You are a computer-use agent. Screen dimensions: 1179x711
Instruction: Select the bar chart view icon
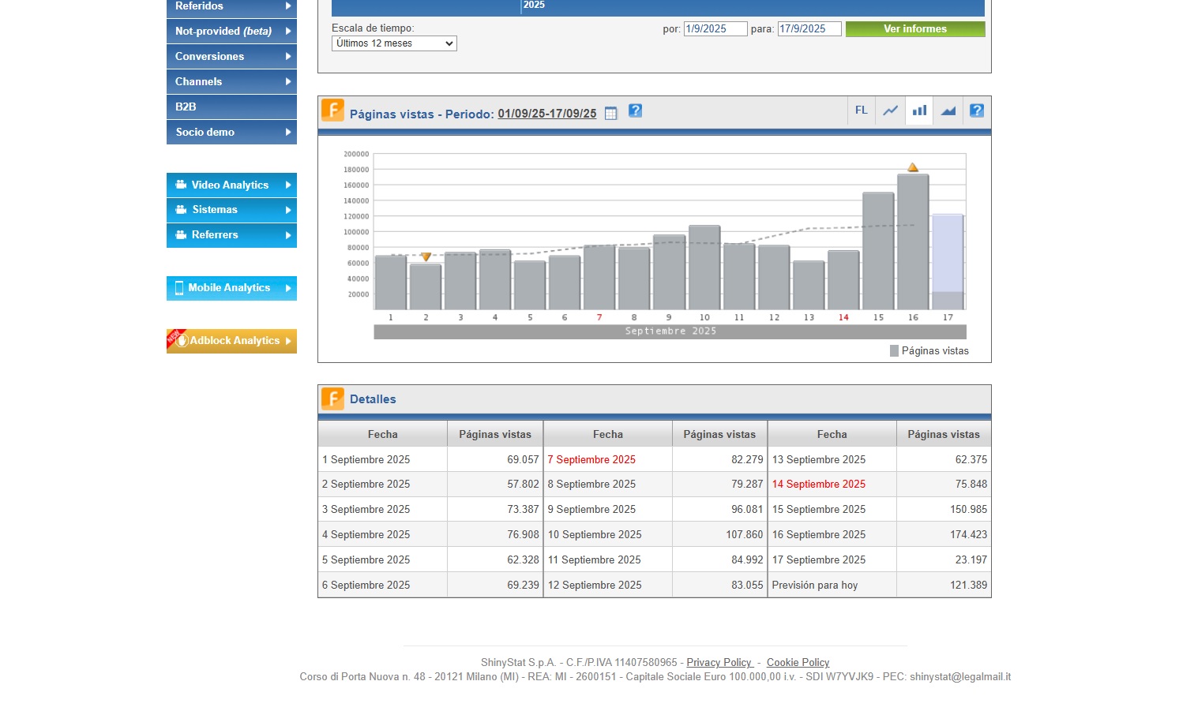point(919,110)
